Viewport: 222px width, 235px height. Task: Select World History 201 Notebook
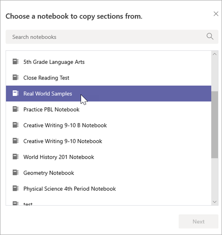coord(108,157)
